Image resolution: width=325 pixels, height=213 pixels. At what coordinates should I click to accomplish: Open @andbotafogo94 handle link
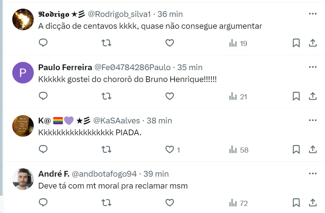tap(104, 174)
